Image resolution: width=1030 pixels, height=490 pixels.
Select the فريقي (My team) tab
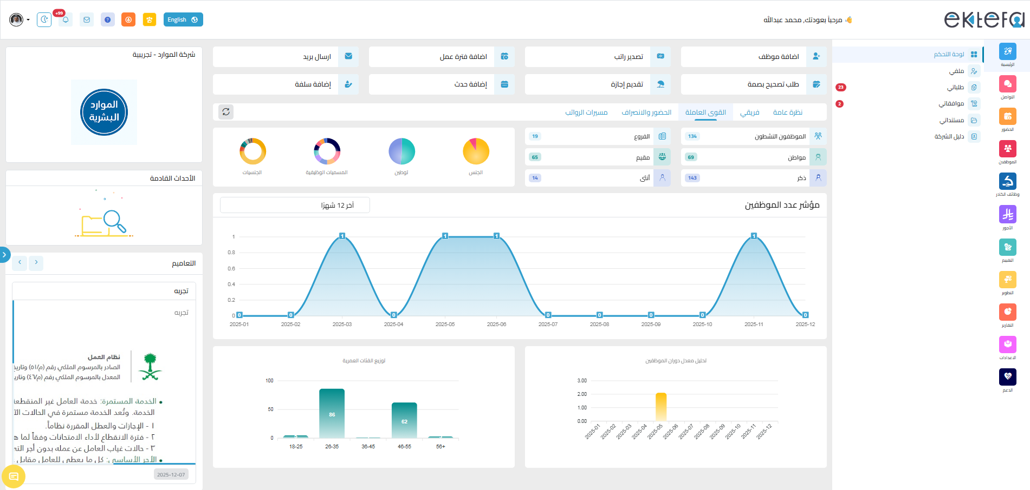click(750, 112)
